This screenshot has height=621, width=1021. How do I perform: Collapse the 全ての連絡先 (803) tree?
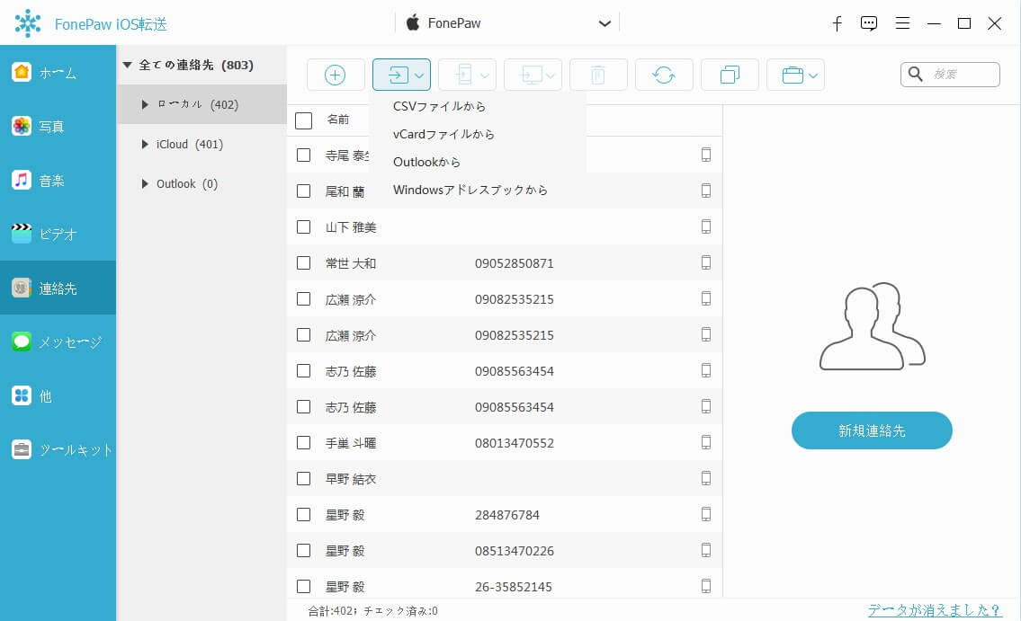pyautogui.click(x=128, y=65)
